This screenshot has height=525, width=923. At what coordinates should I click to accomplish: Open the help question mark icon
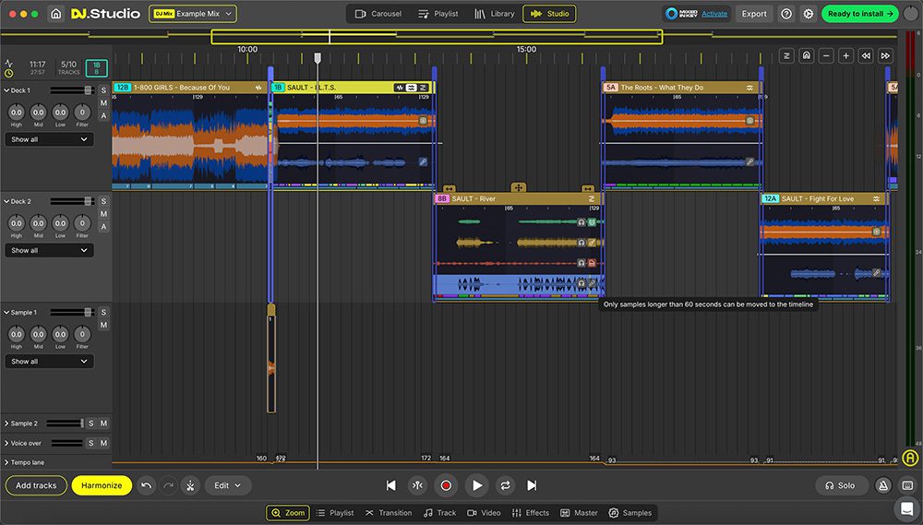pyautogui.click(x=786, y=14)
